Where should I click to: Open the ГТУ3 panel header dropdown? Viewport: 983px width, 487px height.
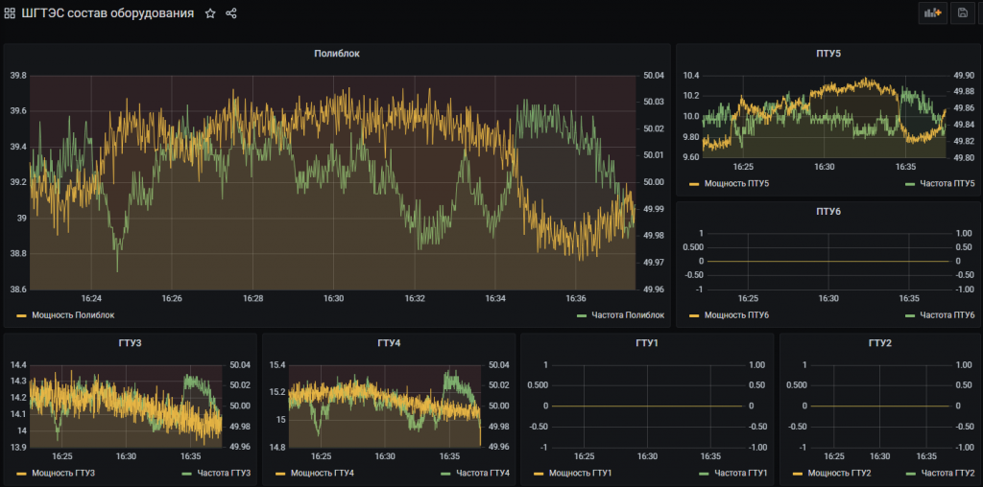129,342
